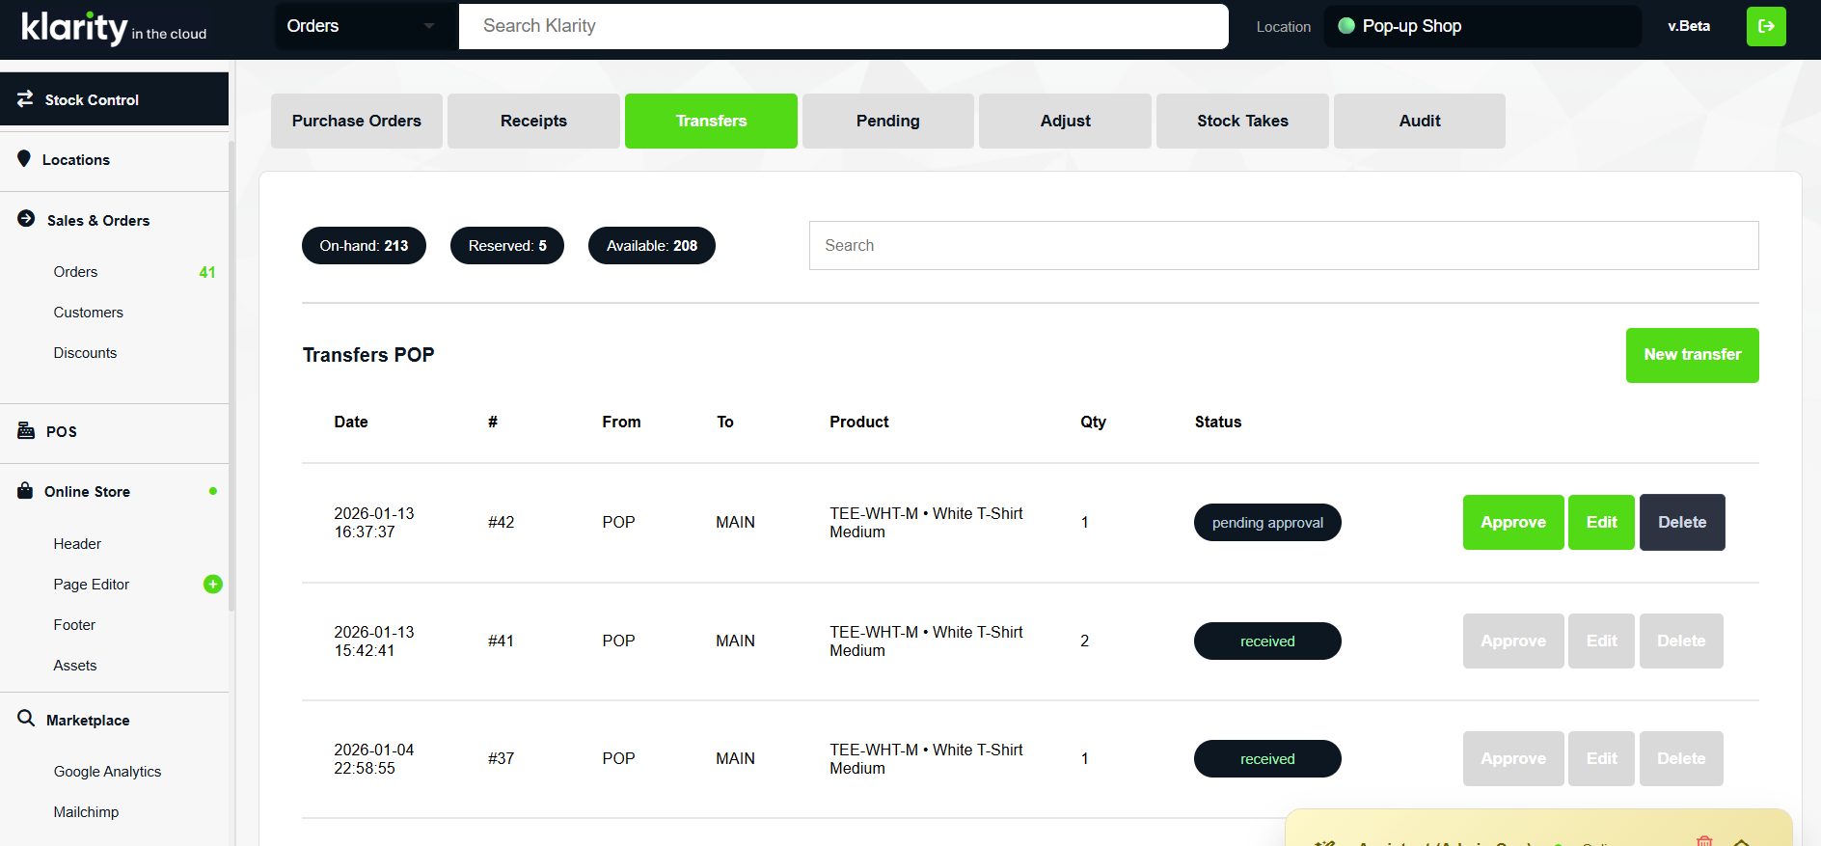The width and height of the screenshot is (1821, 846).
Task: Click the Marketplace magnifier icon
Action: (26, 719)
